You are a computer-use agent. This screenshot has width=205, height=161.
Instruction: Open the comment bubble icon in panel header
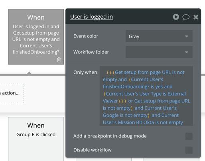pos(186,17)
